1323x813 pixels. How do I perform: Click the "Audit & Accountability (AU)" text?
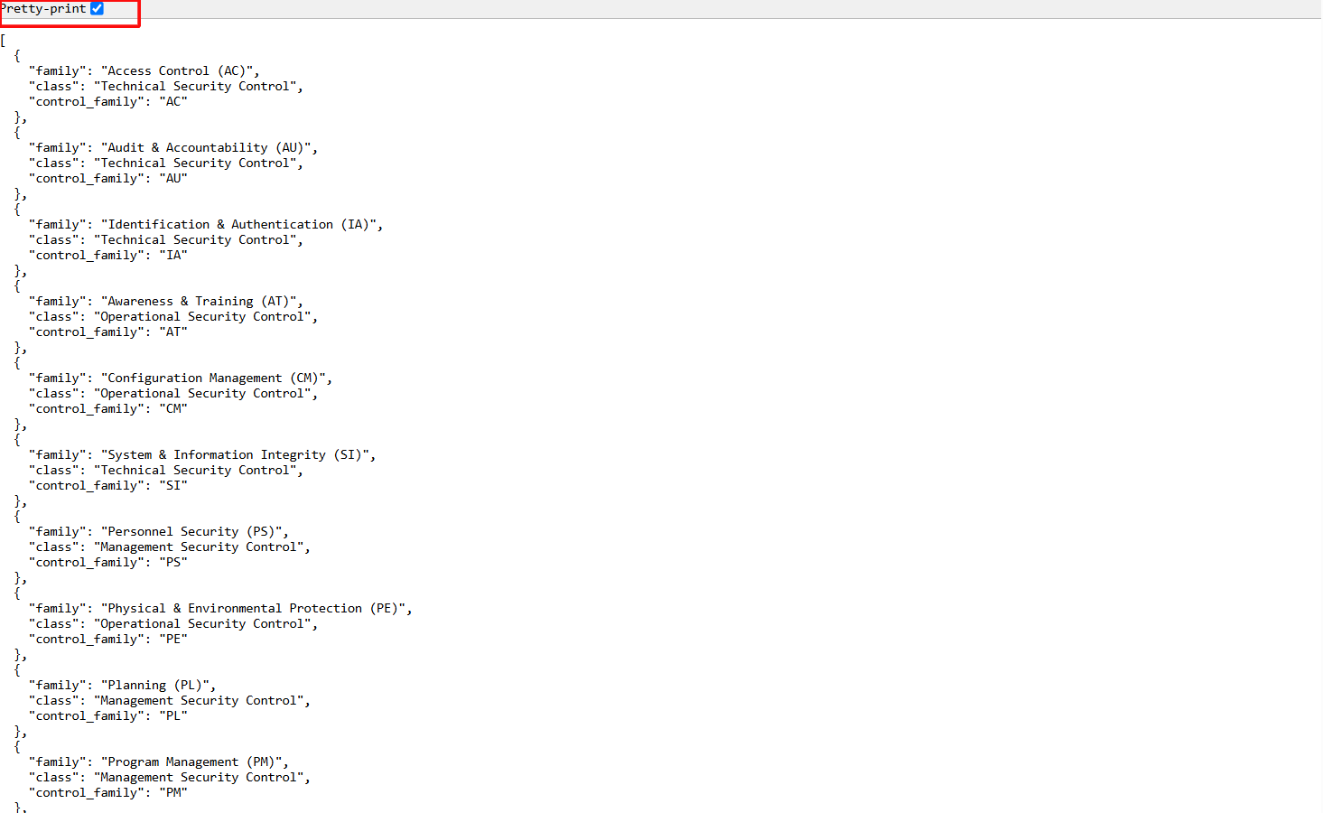tap(208, 148)
